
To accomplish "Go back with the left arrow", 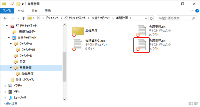I will click(x=5, y=18).
